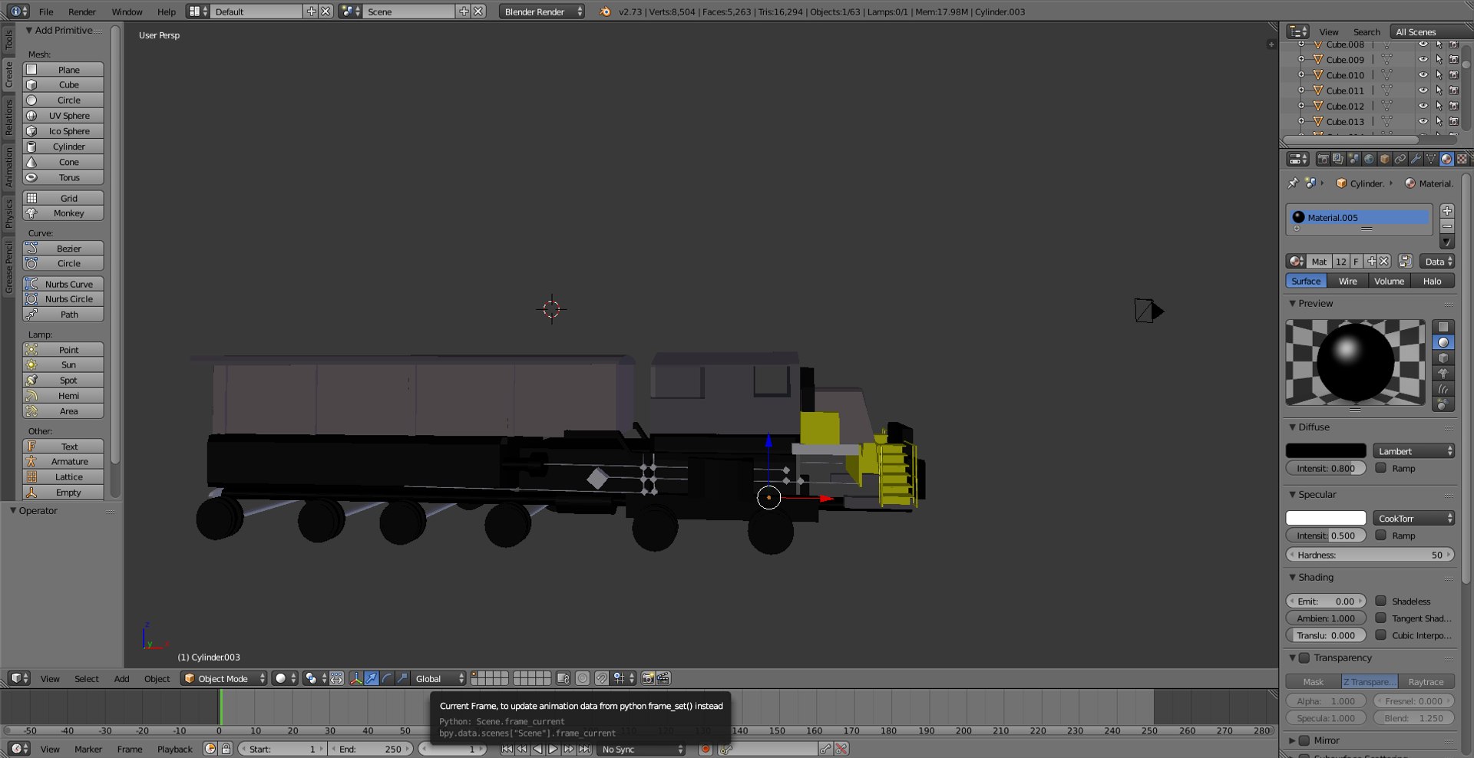This screenshot has height=758, width=1474.
Task: Click the play animation button in timeline
Action: click(553, 749)
